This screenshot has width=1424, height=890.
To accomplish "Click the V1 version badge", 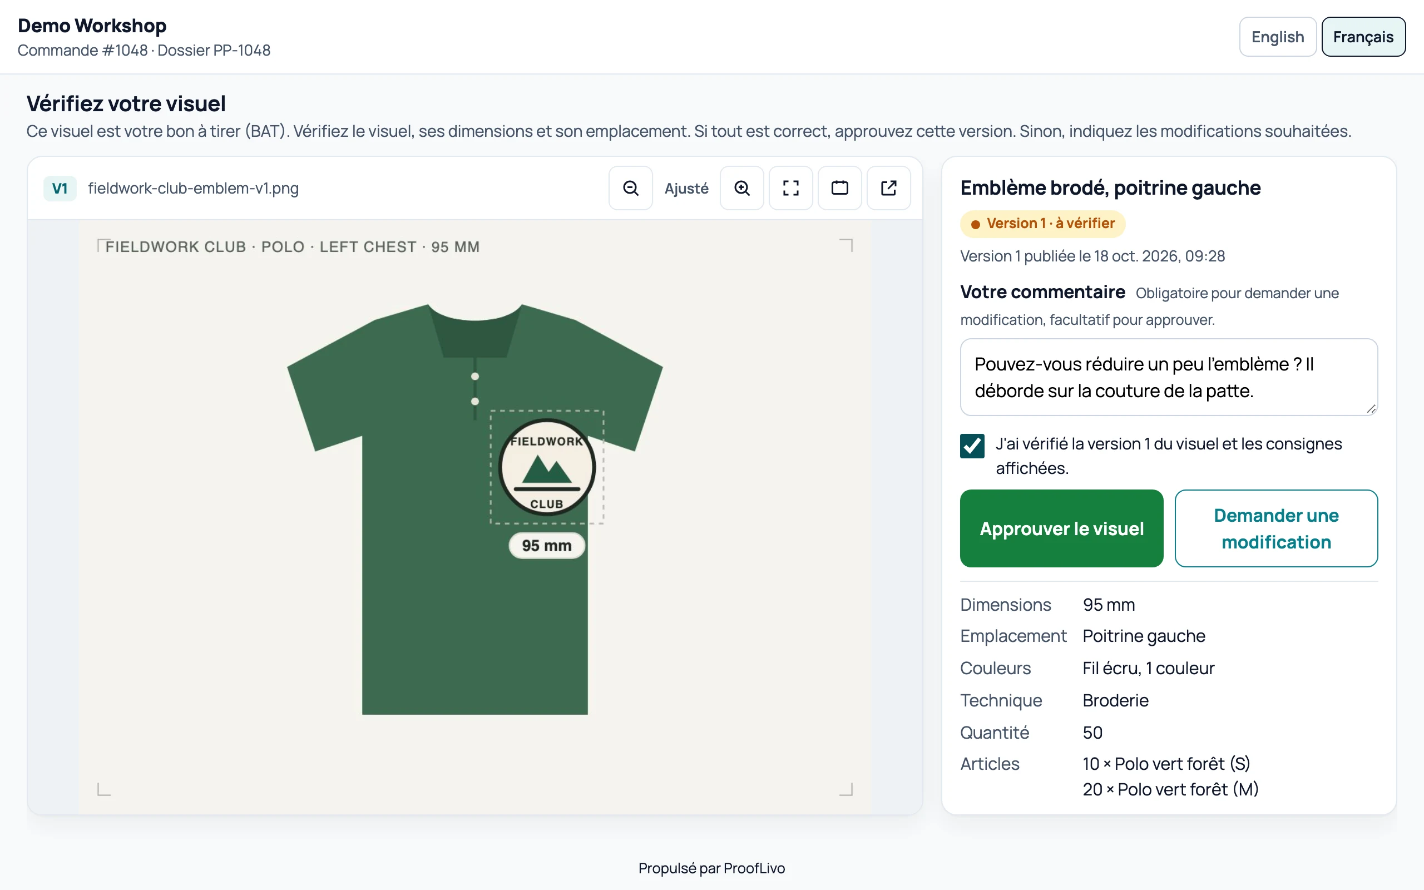I will (x=60, y=189).
